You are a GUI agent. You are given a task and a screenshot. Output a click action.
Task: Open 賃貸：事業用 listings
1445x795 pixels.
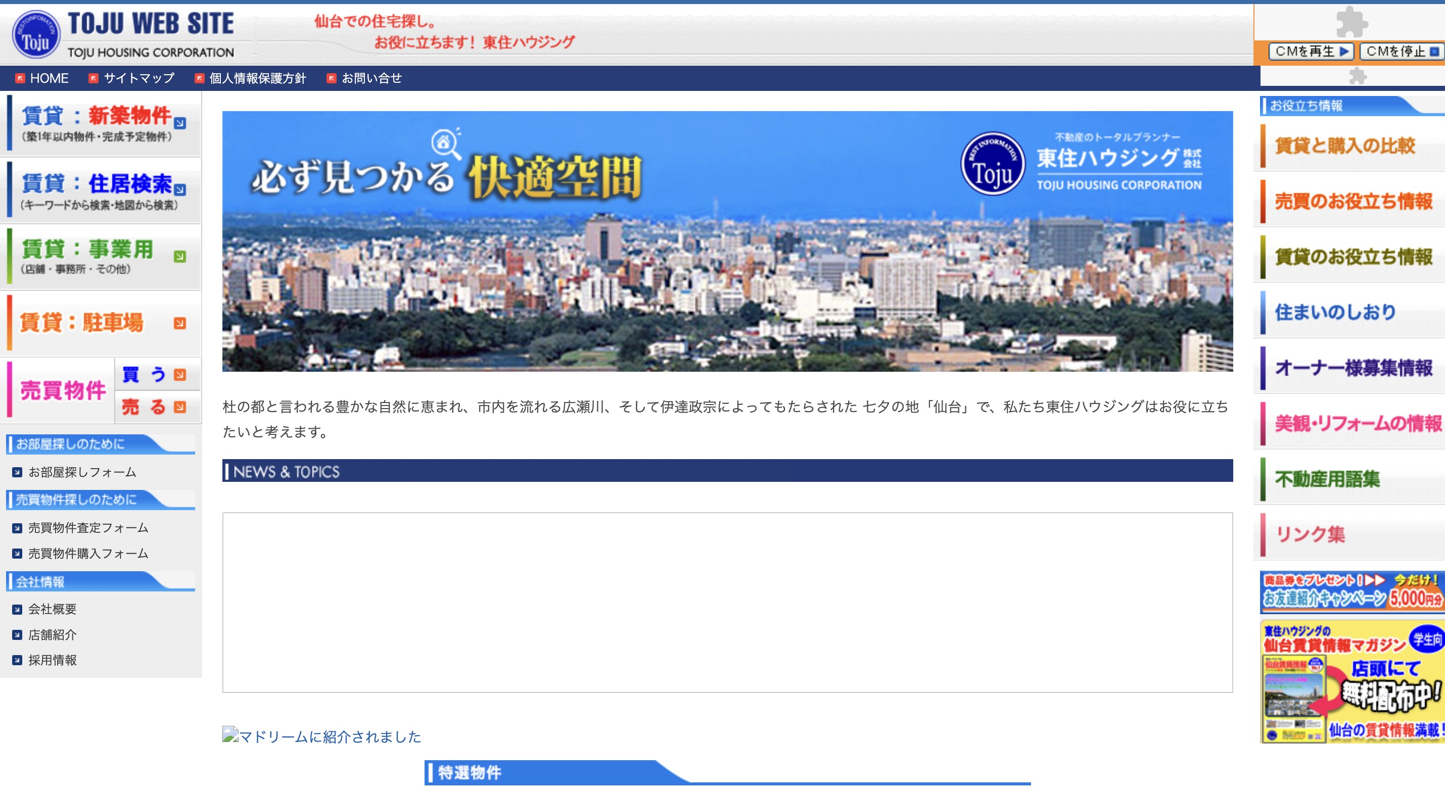(x=101, y=256)
